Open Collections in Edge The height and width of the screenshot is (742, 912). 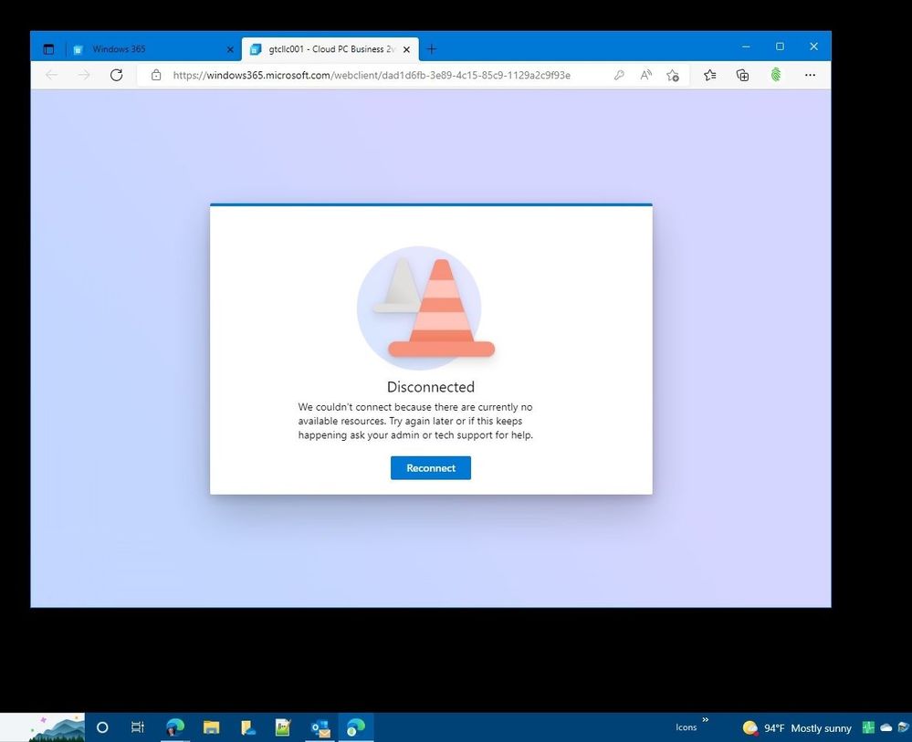coord(743,76)
